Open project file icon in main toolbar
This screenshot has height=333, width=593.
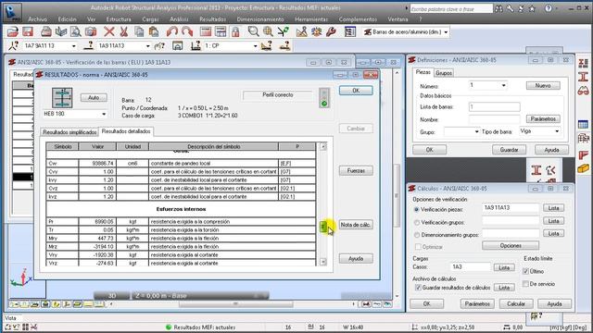coord(12,32)
